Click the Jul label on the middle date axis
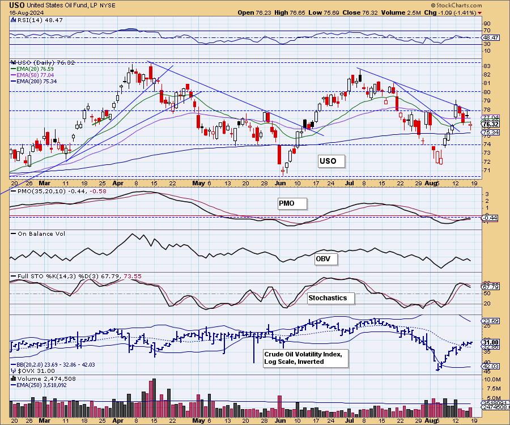The image size is (510, 425). (350, 183)
